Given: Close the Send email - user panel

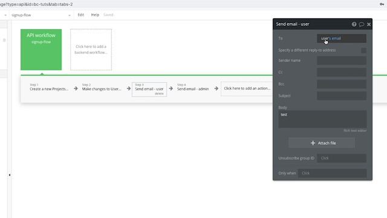Looking at the screenshot, I should 369,24.
